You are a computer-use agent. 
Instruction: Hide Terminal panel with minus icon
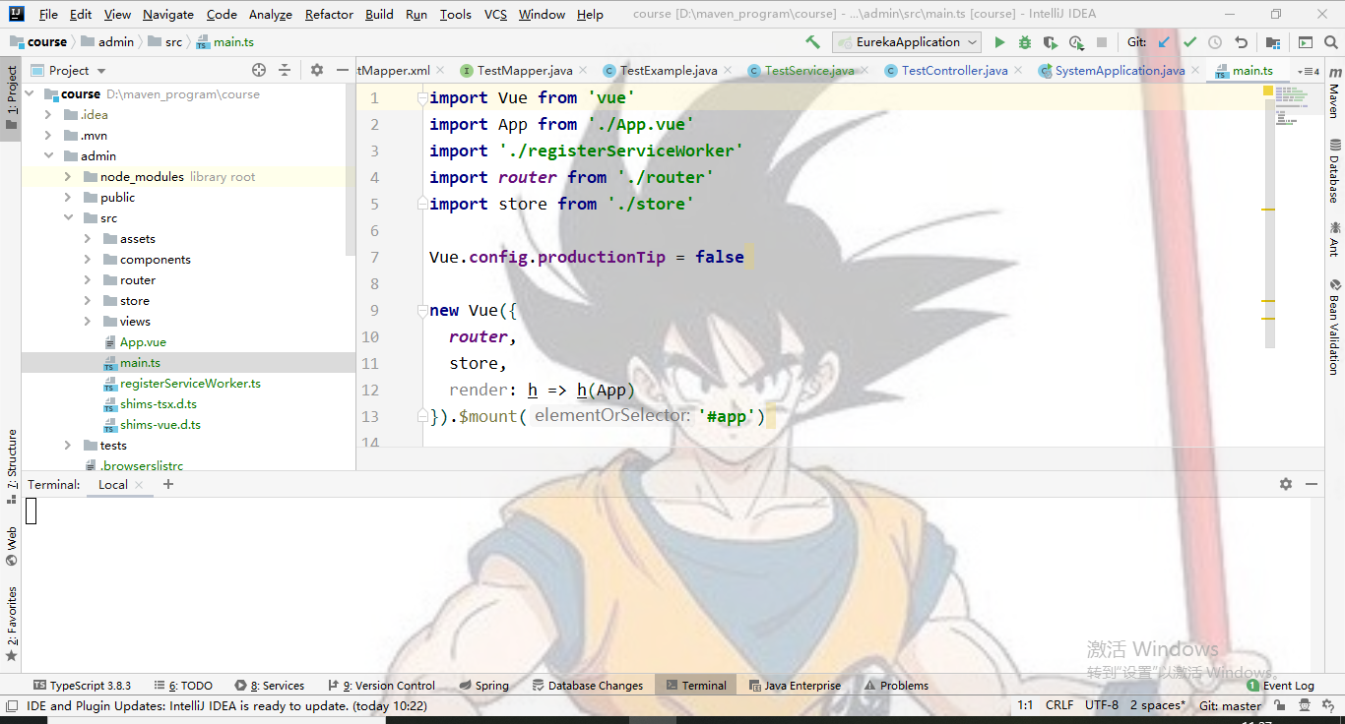click(x=1312, y=484)
